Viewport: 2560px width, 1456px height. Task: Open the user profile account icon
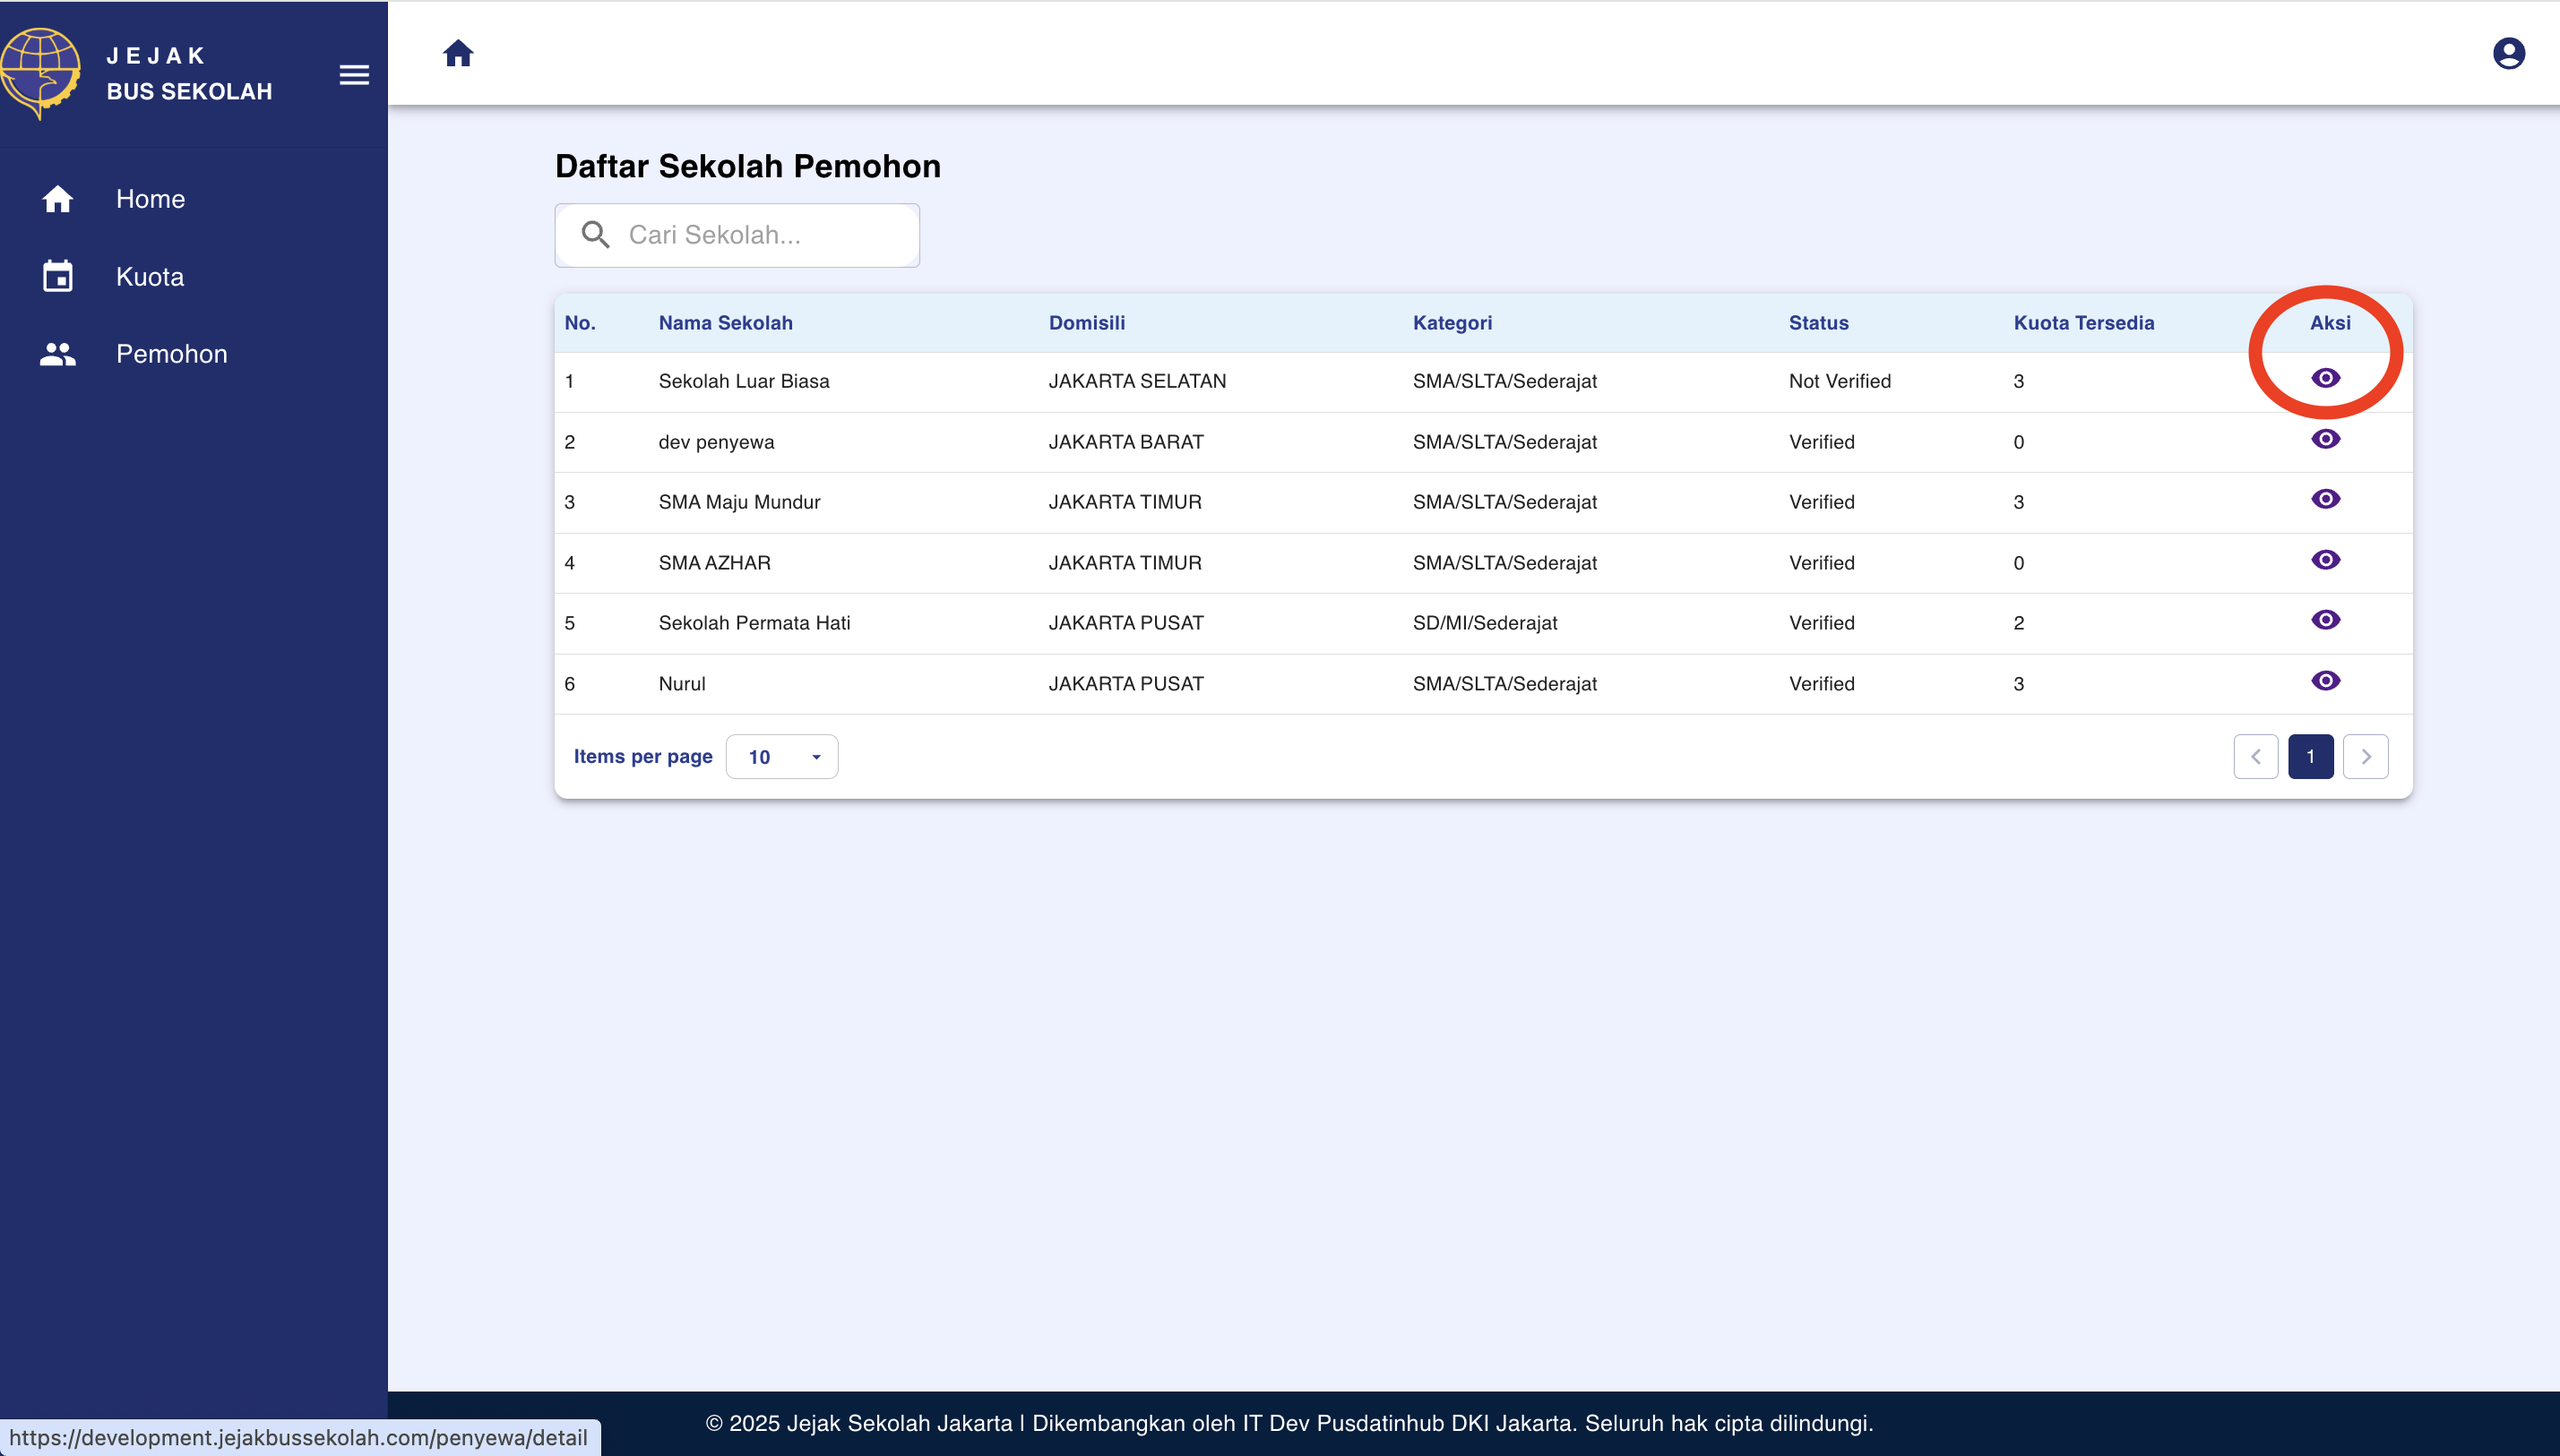point(2508,53)
